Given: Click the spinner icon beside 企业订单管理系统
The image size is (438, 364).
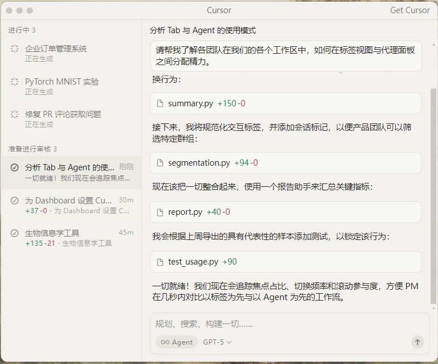Looking at the screenshot, I should pyautogui.click(x=14, y=49).
